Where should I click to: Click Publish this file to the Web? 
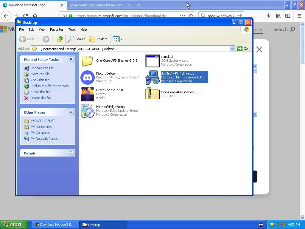(46, 86)
